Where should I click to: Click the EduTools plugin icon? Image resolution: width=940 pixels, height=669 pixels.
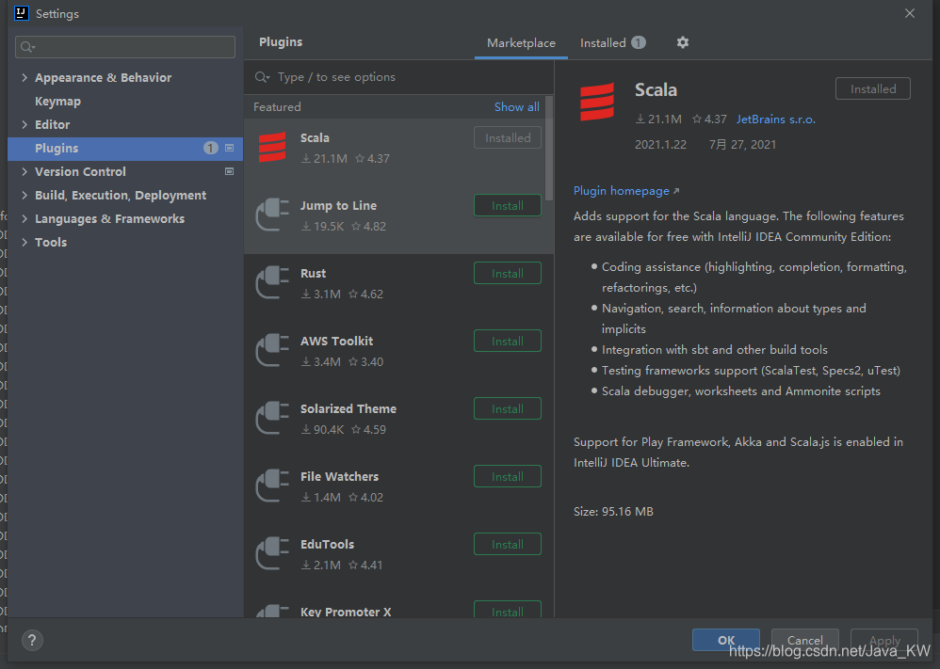pos(272,553)
